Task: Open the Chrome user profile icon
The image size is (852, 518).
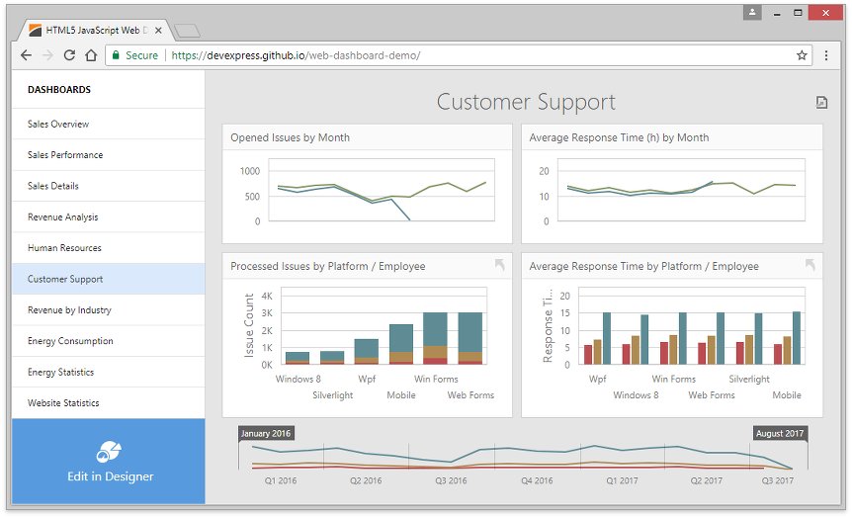Action: point(752,12)
